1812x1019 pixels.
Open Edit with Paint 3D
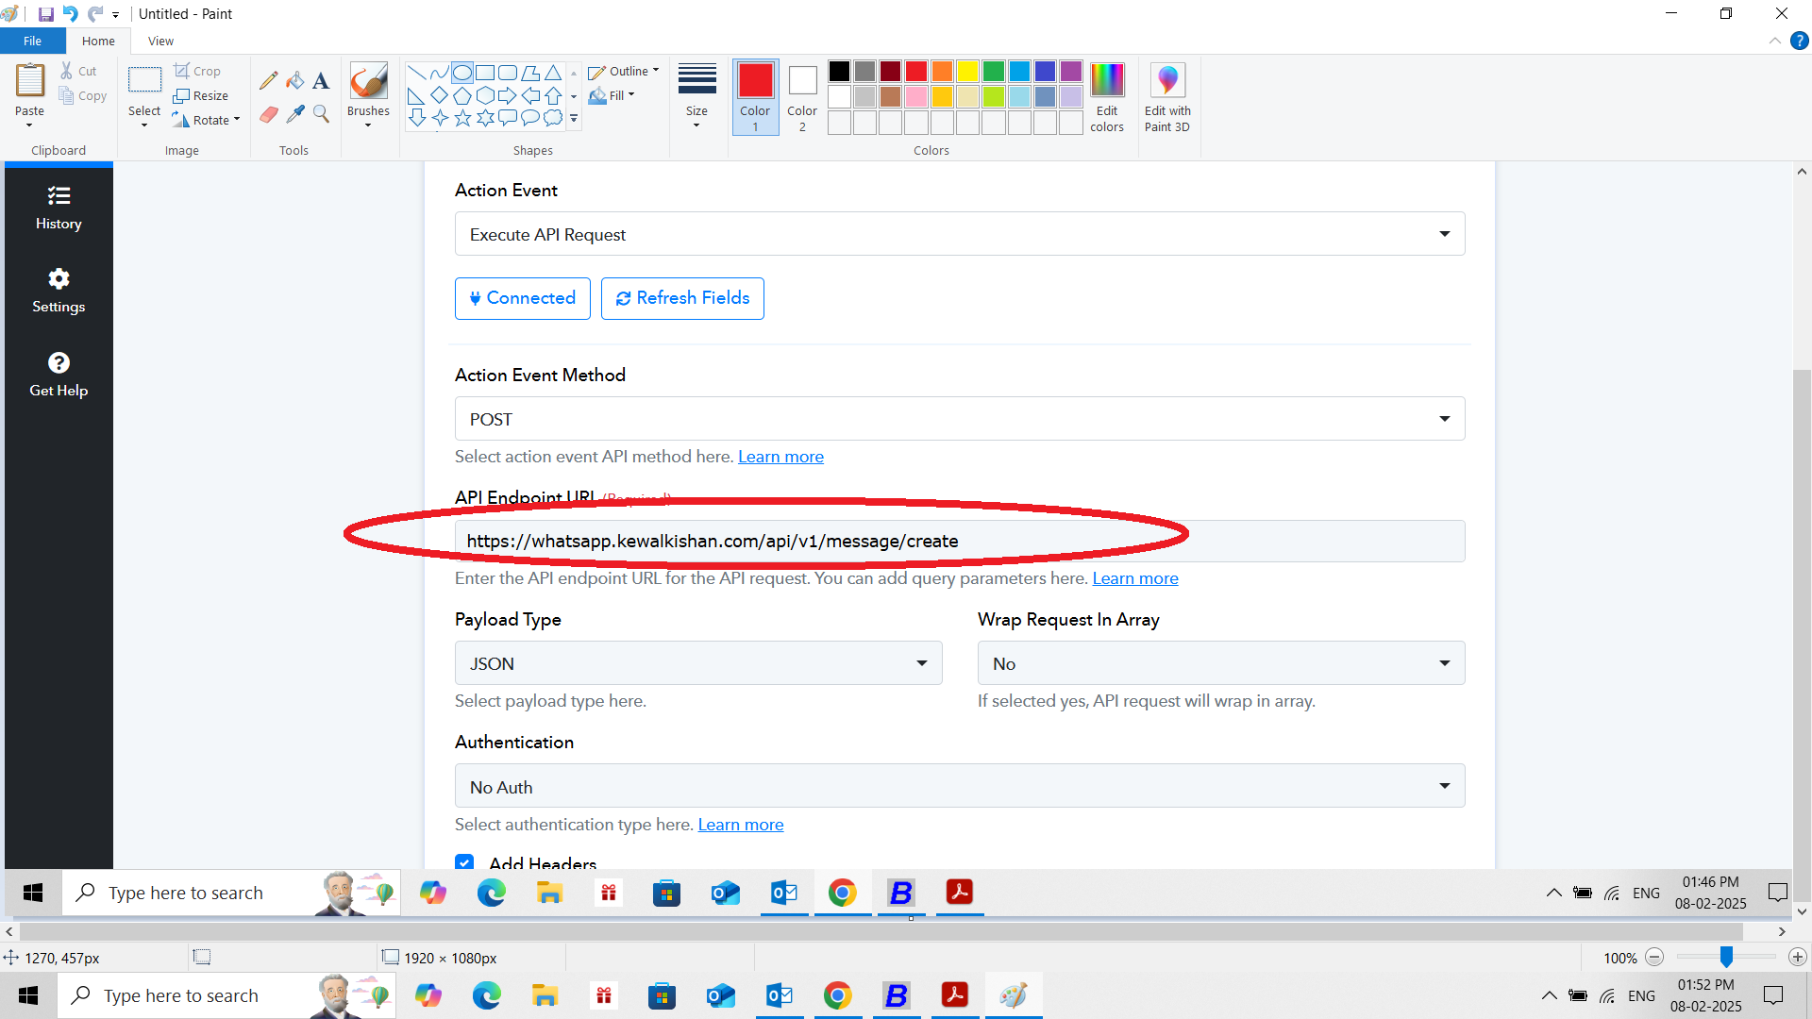[1167, 97]
